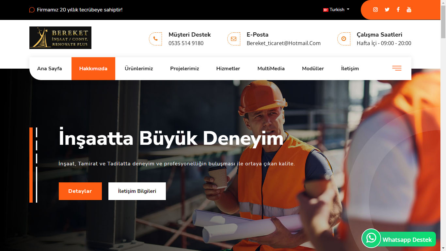The image size is (446, 251).
Task: Click the WhatsApp logo icon
Action: (x=371, y=238)
